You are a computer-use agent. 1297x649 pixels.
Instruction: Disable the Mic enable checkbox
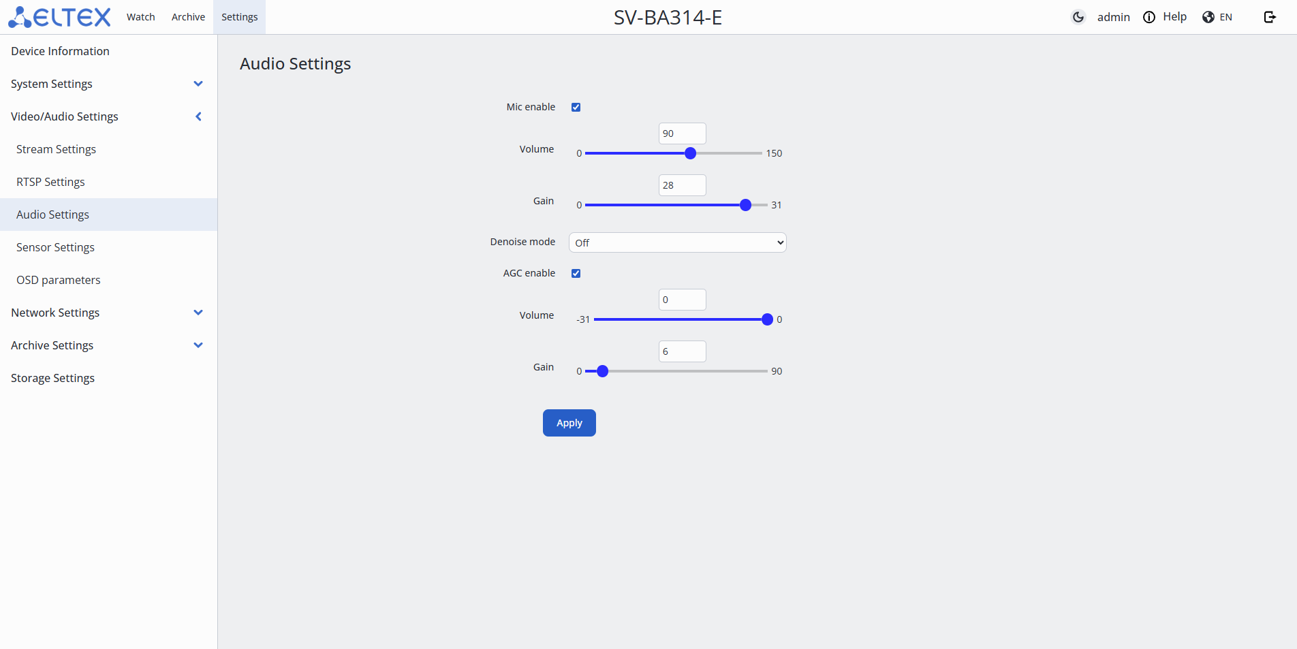click(x=576, y=107)
